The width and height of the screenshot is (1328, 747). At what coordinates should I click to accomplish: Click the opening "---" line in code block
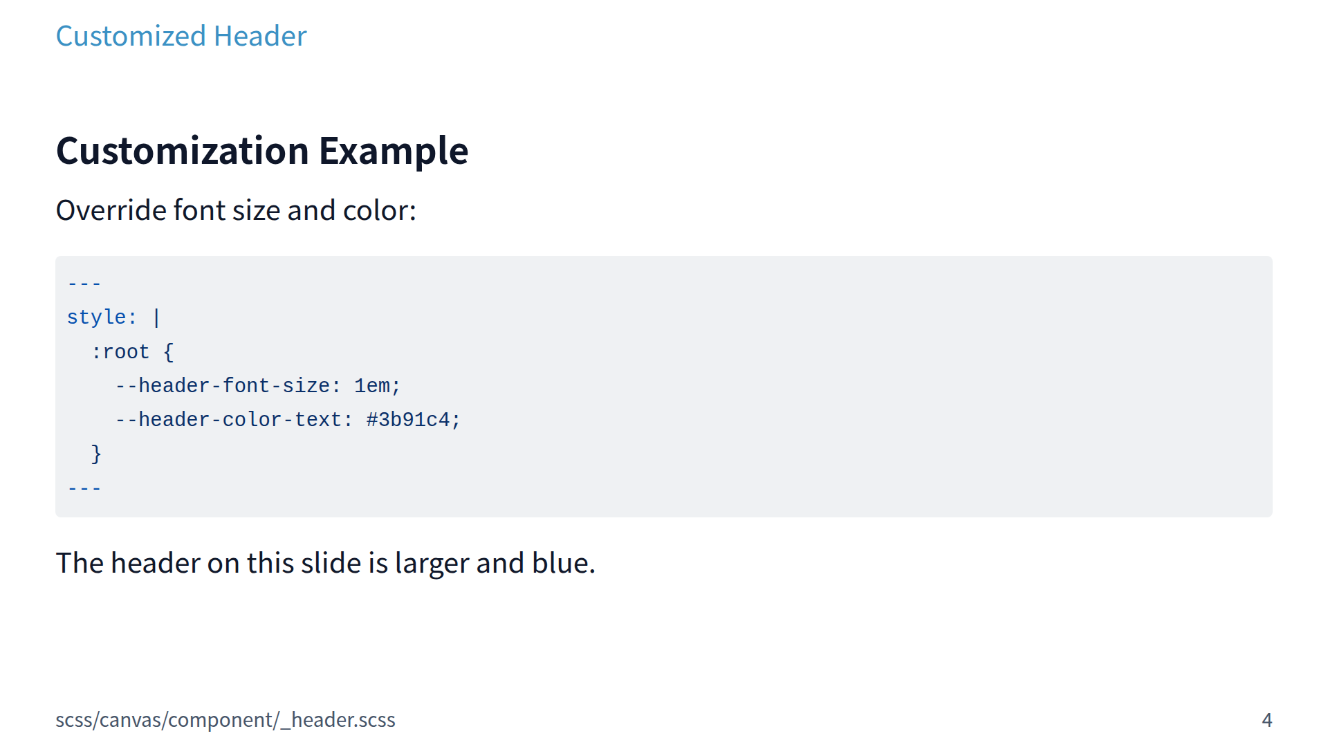84,284
